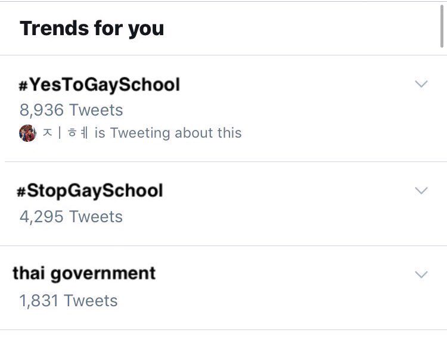Click the Korean username next to the avatar
The image size is (447, 342).
pyautogui.click(x=65, y=133)
